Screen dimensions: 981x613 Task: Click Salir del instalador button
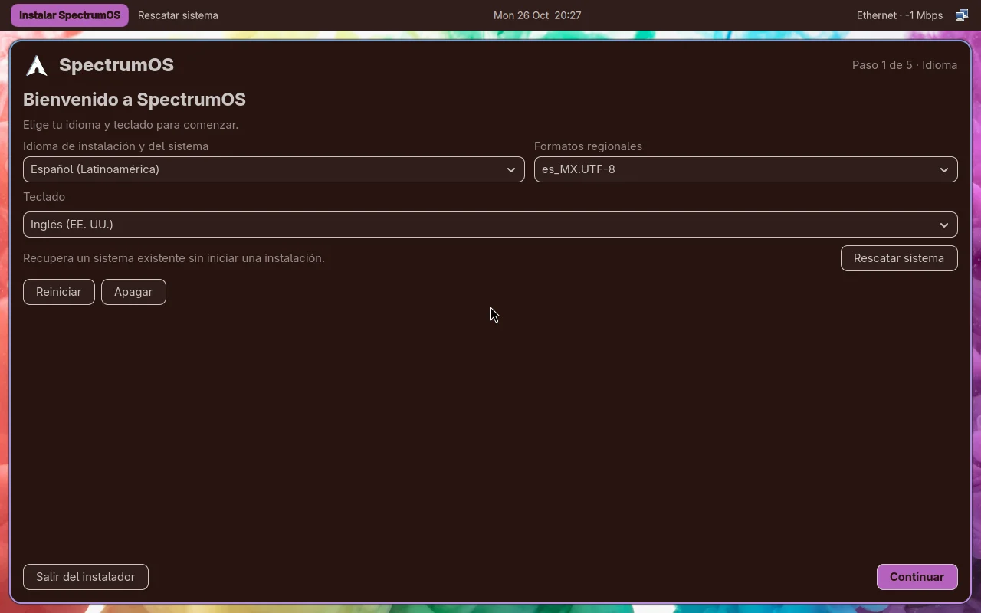[x=86, y=577]
